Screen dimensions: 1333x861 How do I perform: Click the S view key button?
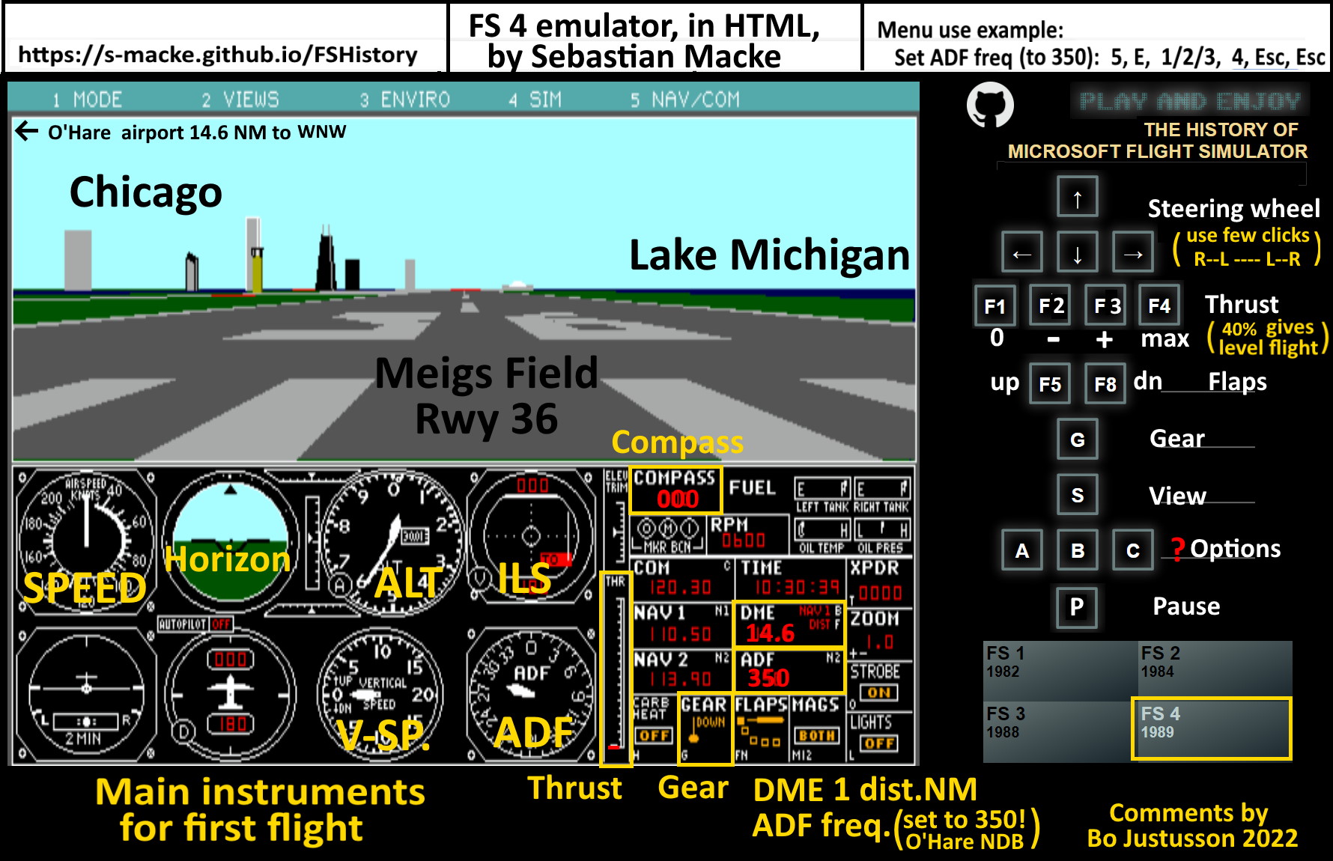click(x=1077, y=495)
